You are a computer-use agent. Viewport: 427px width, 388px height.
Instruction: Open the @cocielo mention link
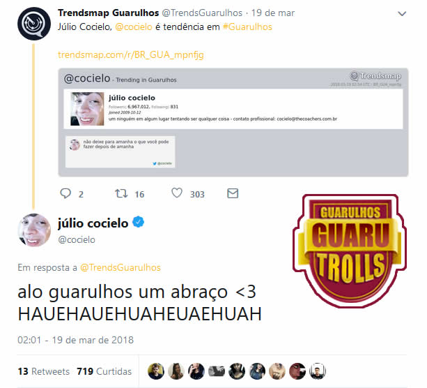click(x=134, y=27)
